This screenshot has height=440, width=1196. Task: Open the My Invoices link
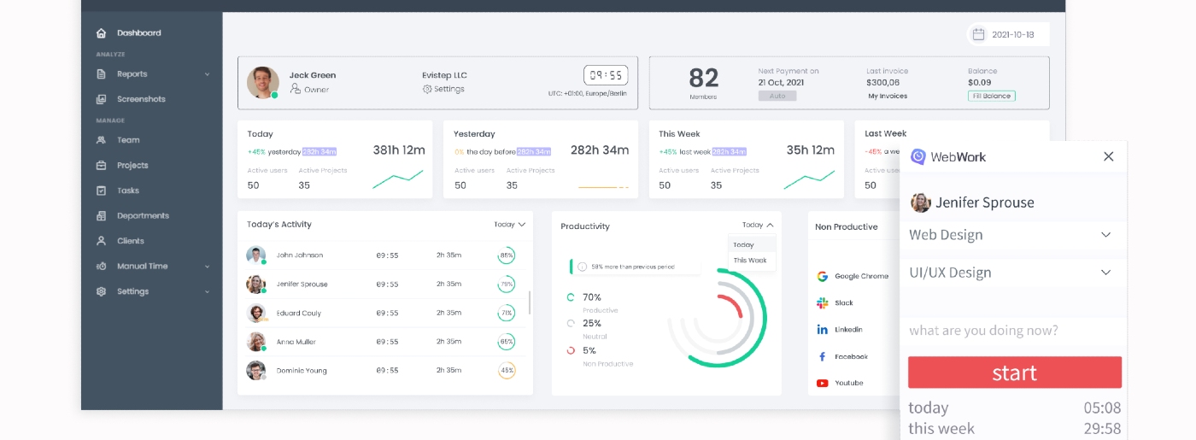888,97
